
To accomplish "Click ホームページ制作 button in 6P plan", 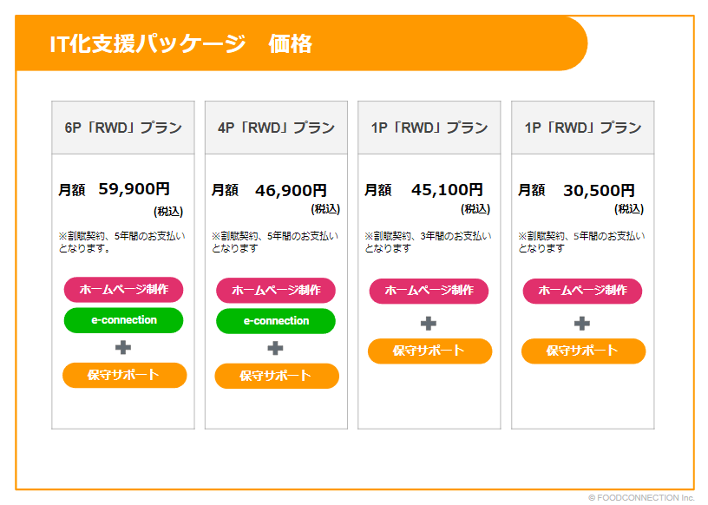I will point(124,290).
